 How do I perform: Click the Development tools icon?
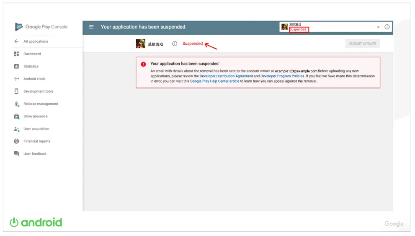[16, 91]
